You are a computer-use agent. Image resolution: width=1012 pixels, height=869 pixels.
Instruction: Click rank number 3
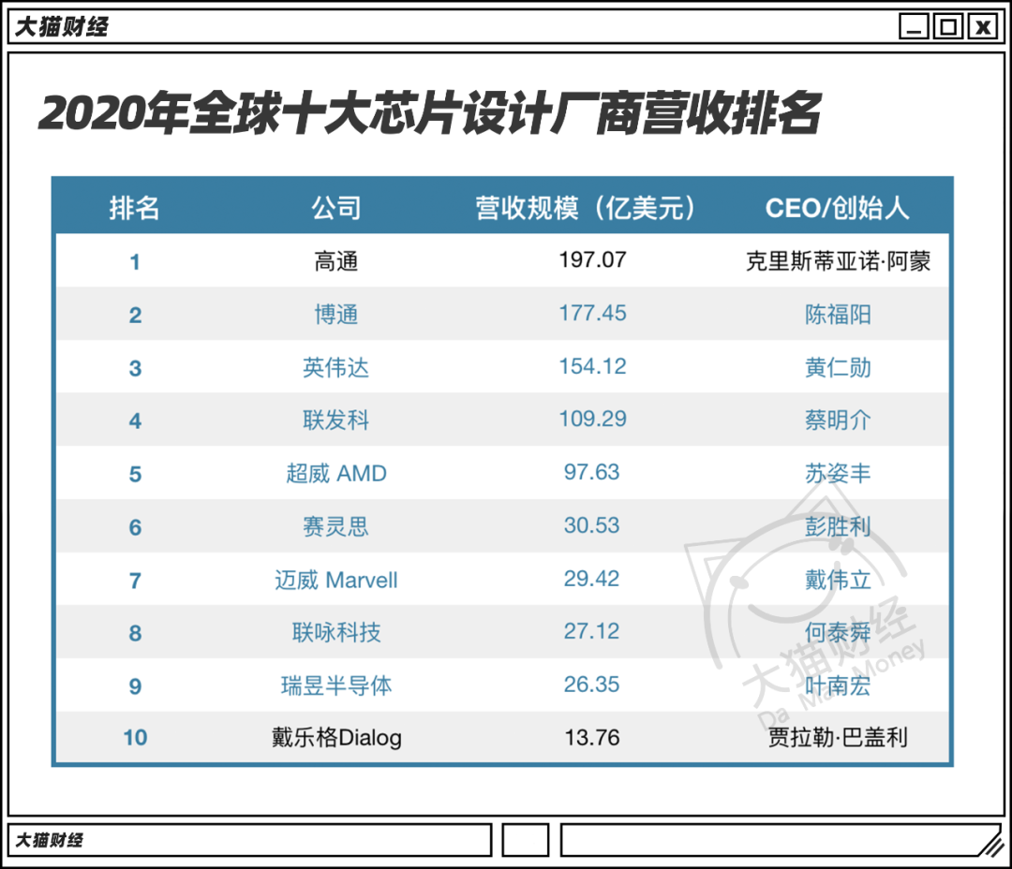pos(135,368)
